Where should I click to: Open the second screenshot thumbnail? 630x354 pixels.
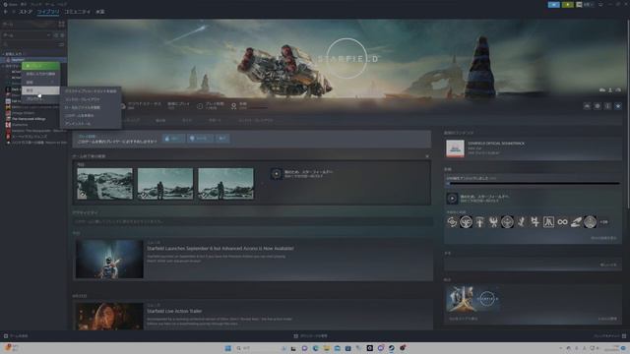pyautogui.click(x=165, y=184)
